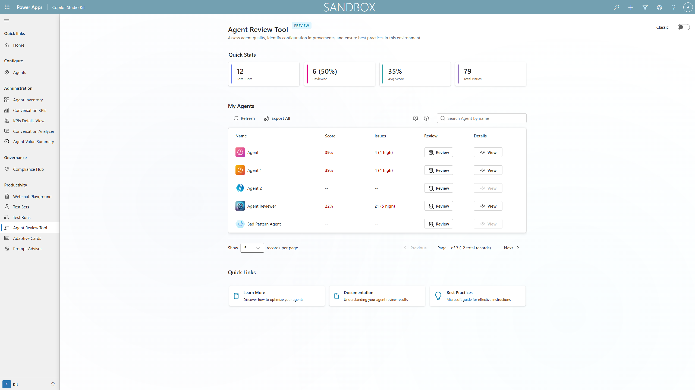
Task: Click the Name column header
Action: click(x=241, y=136)
